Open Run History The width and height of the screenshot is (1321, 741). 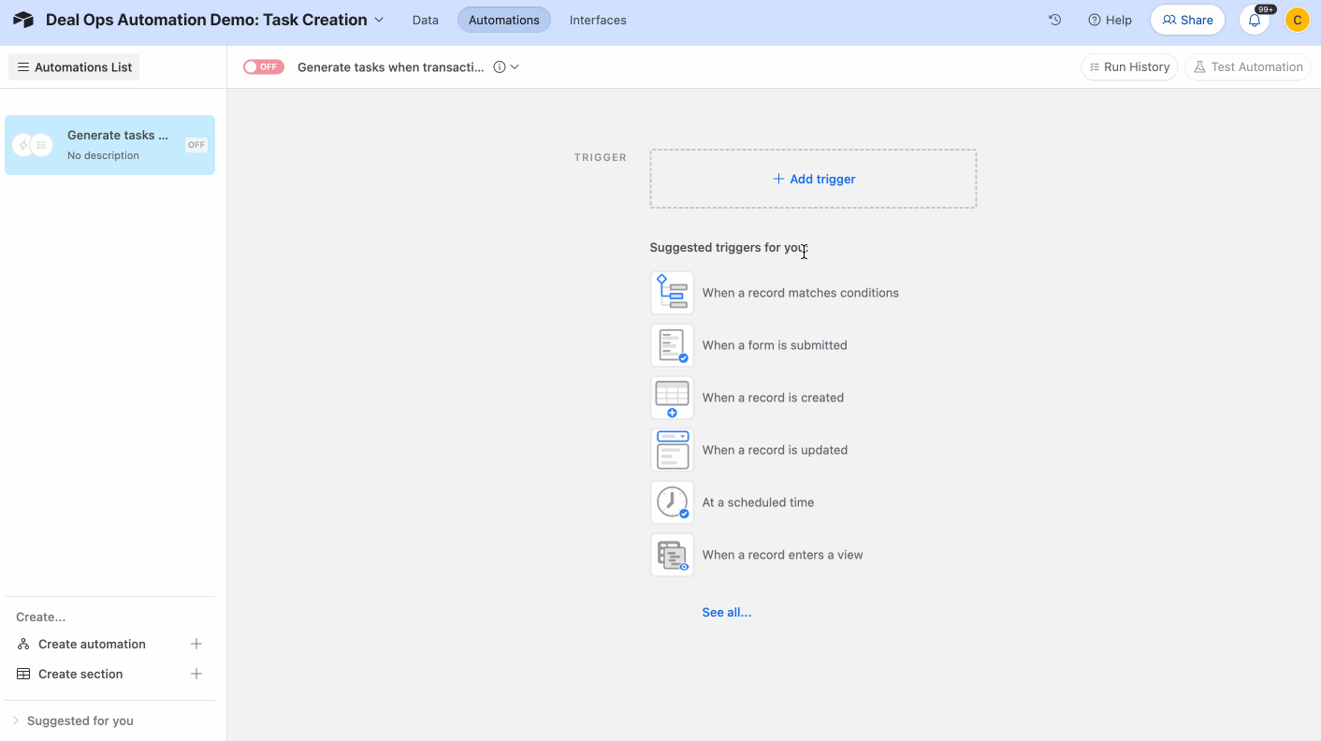(1129, 67)
